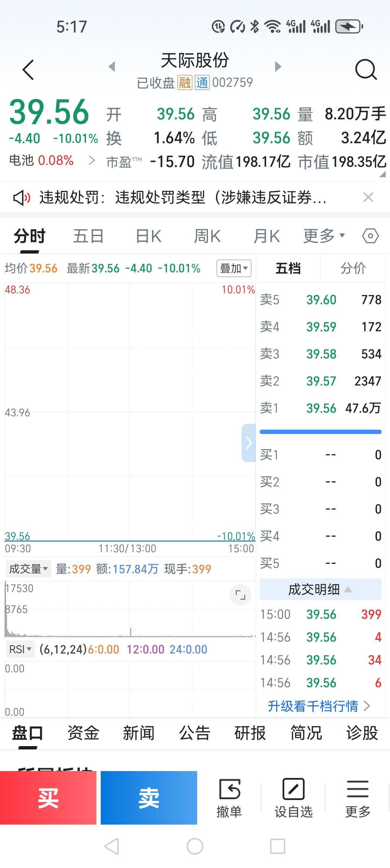Open the 简况 bottom tab
390x868 pixels.
click(306, 733)
